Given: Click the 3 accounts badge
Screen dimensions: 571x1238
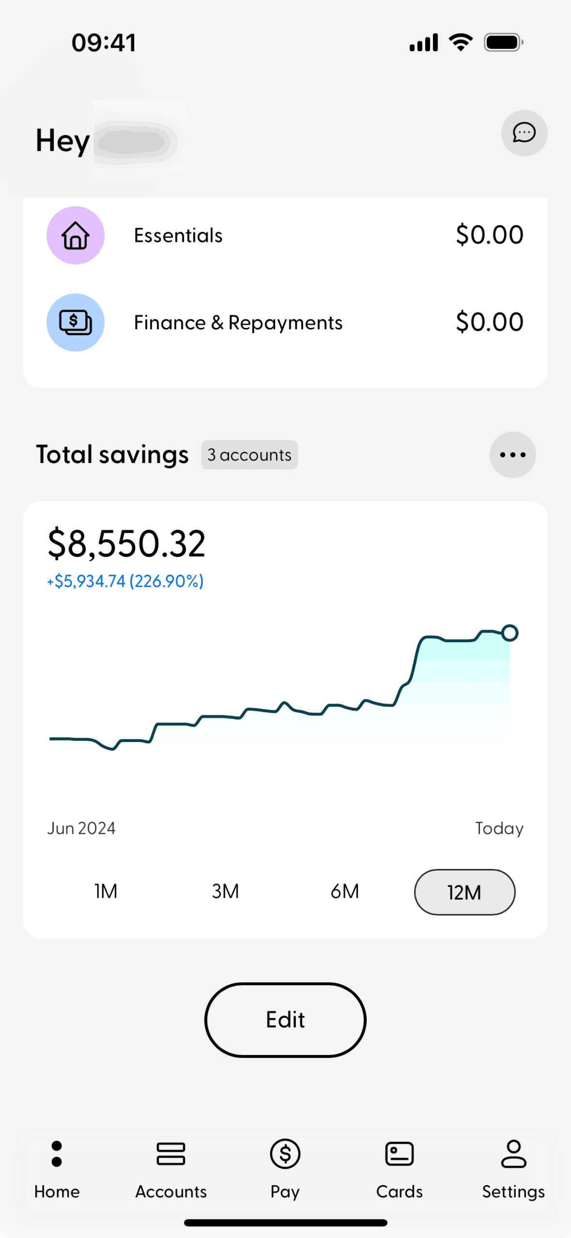Looking at the screenshot, I should [x=249, y=455].
